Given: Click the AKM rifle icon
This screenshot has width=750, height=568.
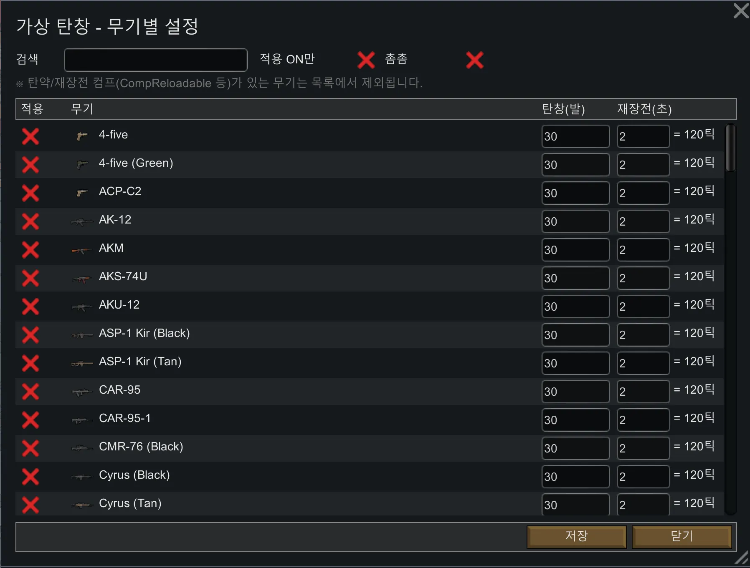Looking at the screenshot, I should pyautogui.click(x=82, y=250).
